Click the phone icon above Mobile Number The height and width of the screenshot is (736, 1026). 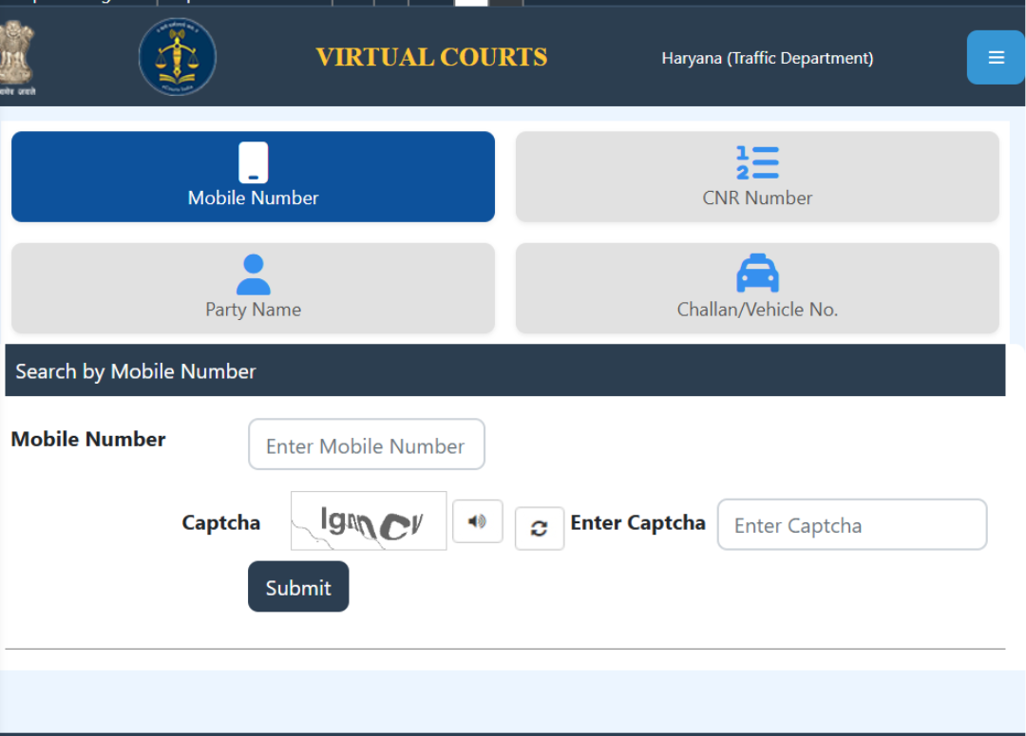(x=253, y=162)
